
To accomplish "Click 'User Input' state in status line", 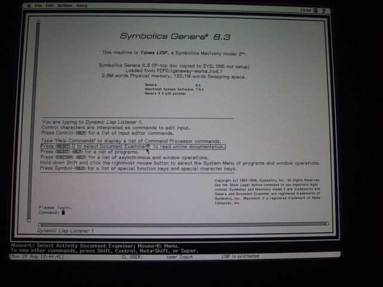I will (180, 257).
